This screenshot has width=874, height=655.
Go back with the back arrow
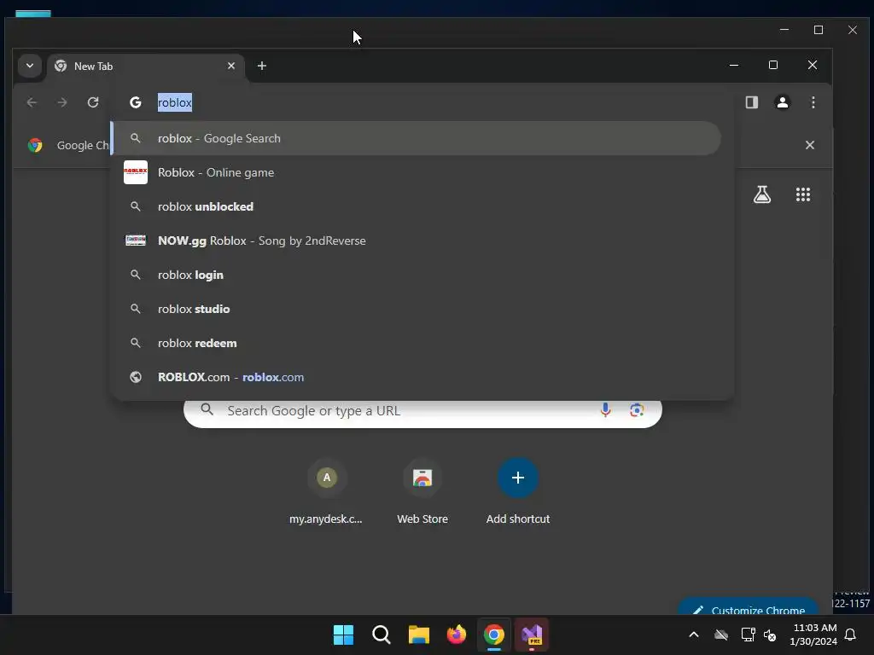pos(32,102)
